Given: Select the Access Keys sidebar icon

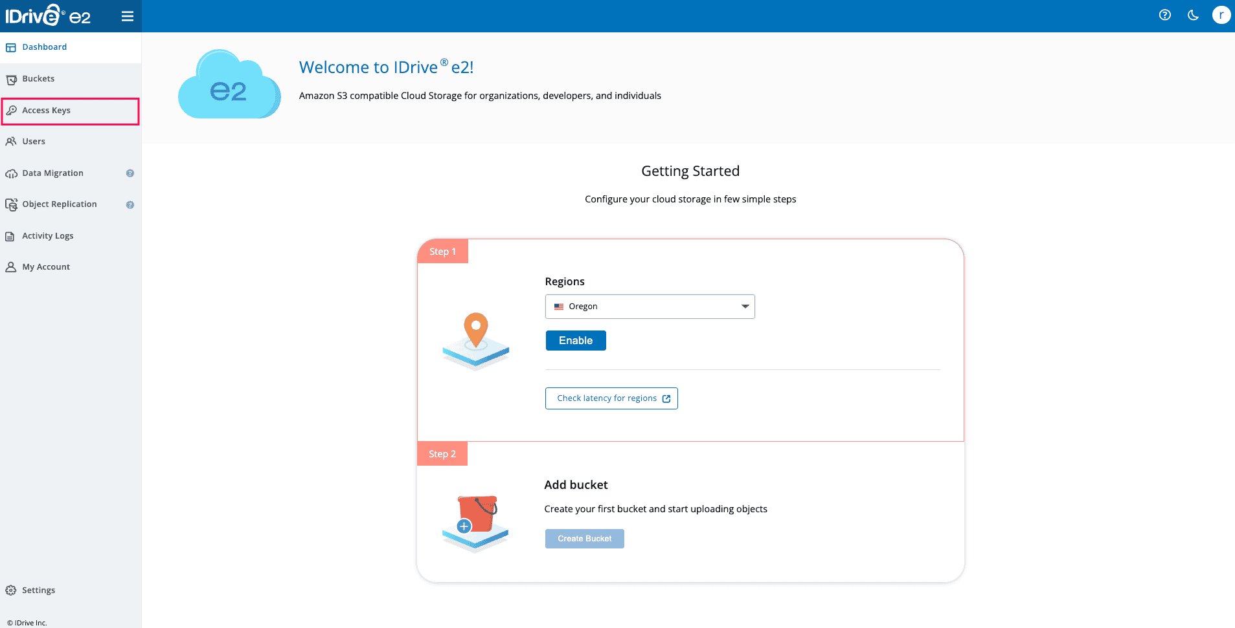Looking at the screenshot, I should [12, 110].
